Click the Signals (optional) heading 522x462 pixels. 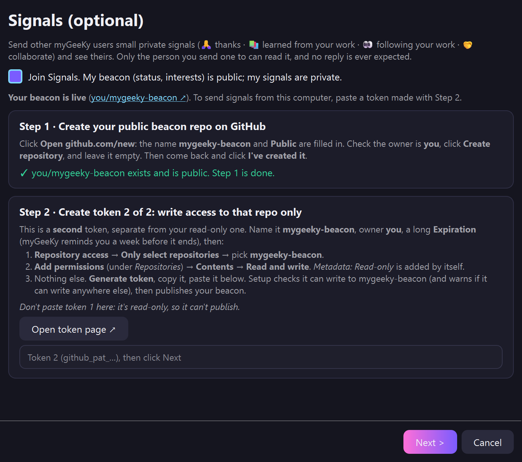[x=76, y=20]
